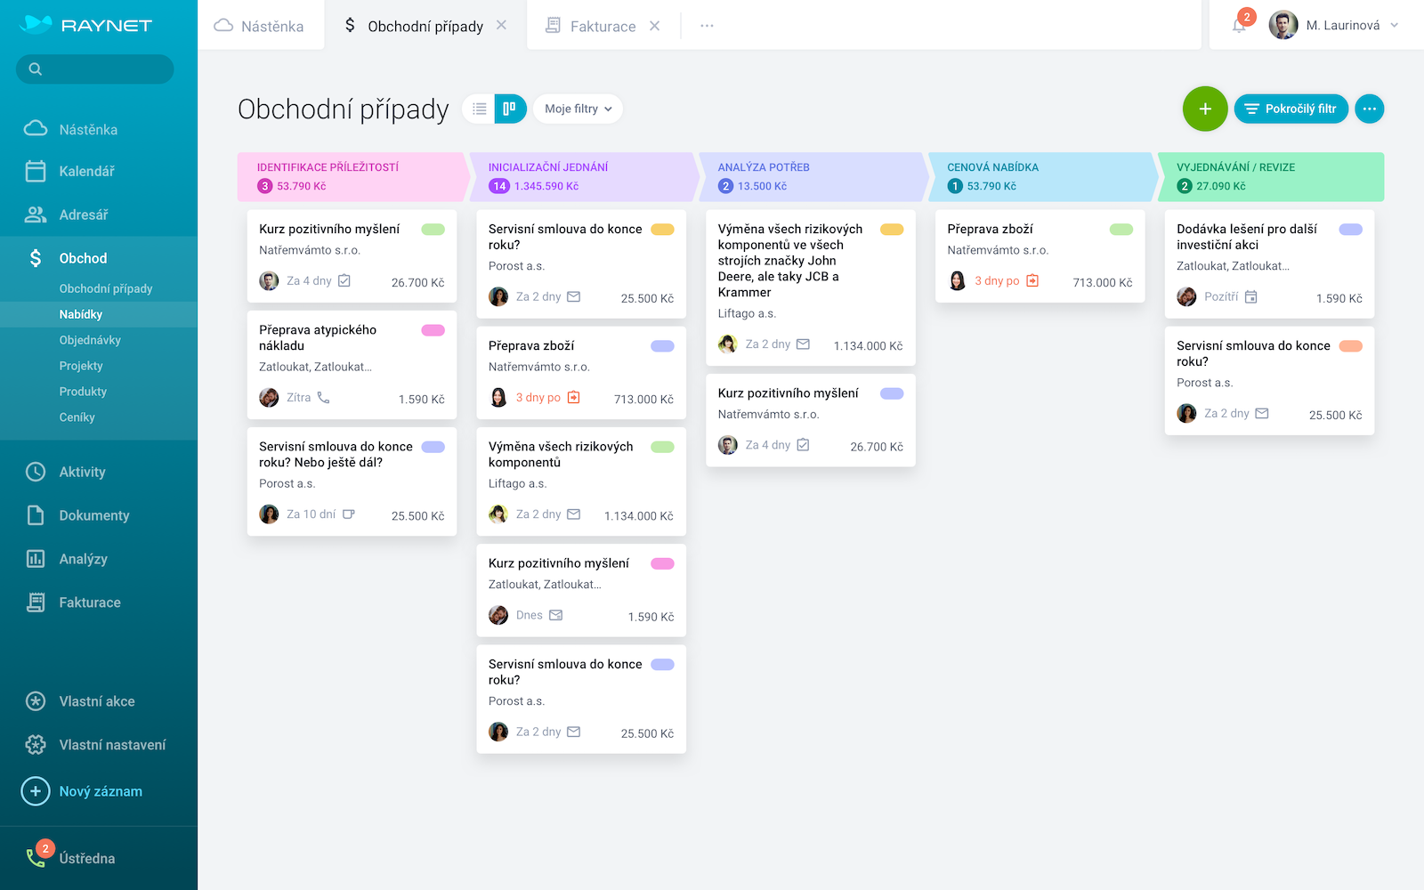Viewport: 1424px width, 890px height.
Task: Expand the Moje filtry dropdown
Action: coord(578,109)
